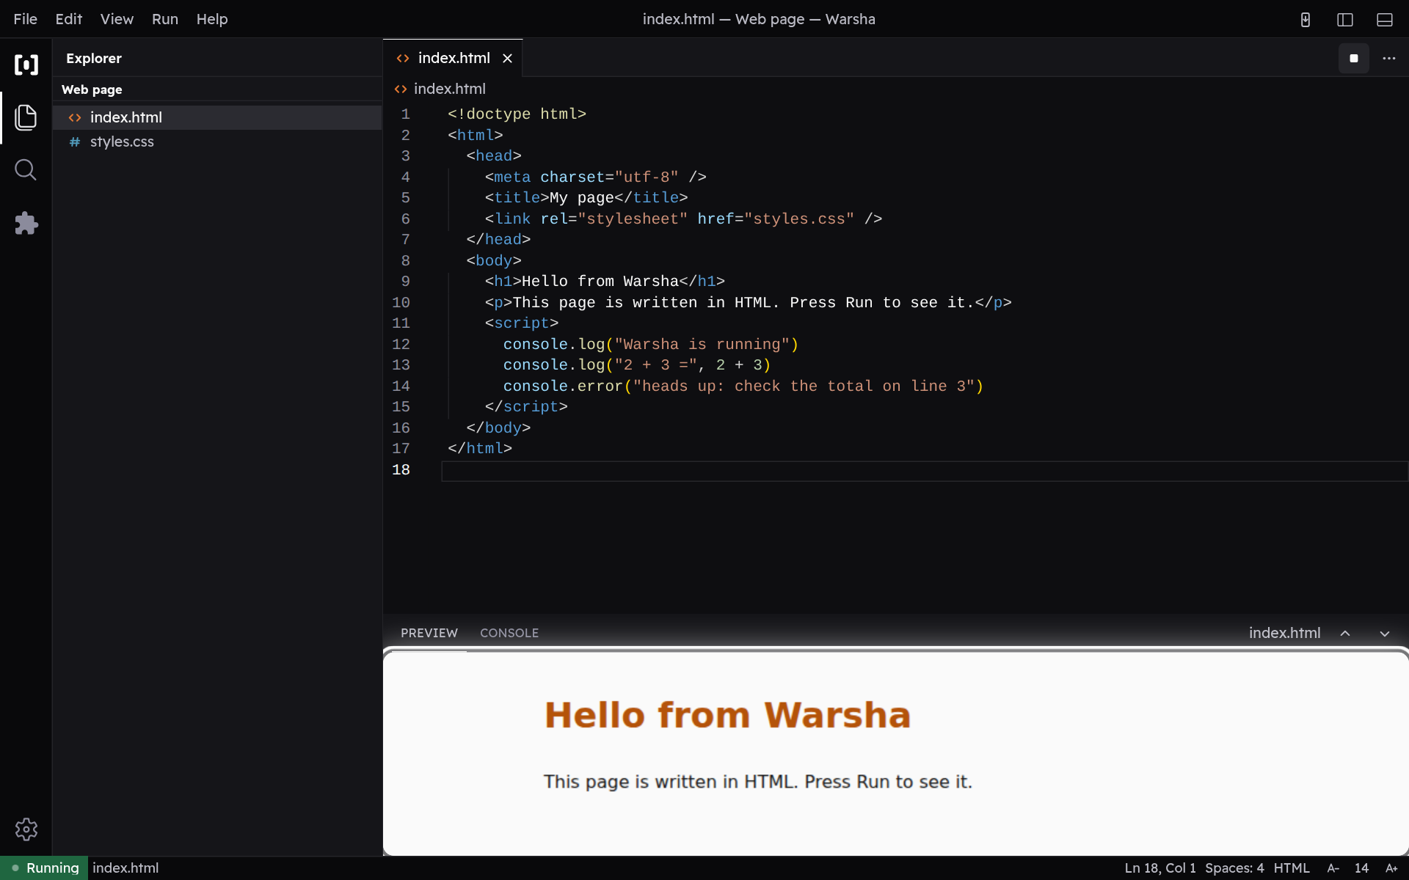Viewport: 1409px width, 880px height.
Task: Click the Warsha logo icon
Action: 26,65
